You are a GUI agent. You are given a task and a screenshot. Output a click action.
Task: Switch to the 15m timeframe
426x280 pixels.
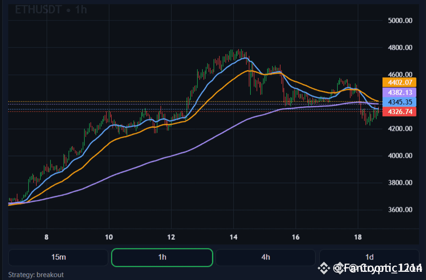[58, 257]
